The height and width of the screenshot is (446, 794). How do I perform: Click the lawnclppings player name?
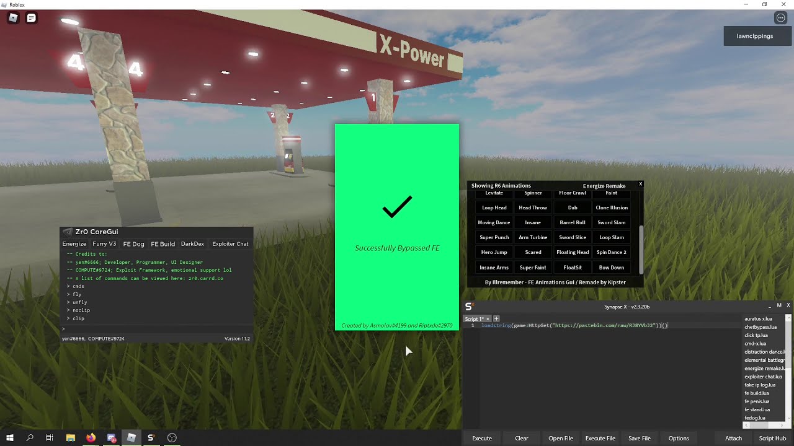pos(755,36)
